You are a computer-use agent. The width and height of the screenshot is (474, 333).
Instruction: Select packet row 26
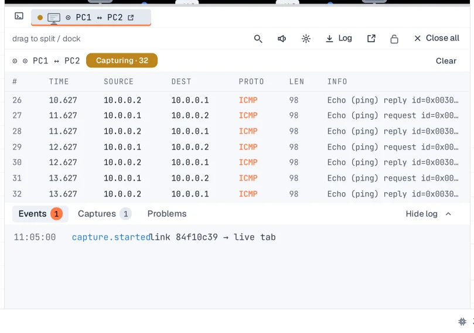click(237, 100)
